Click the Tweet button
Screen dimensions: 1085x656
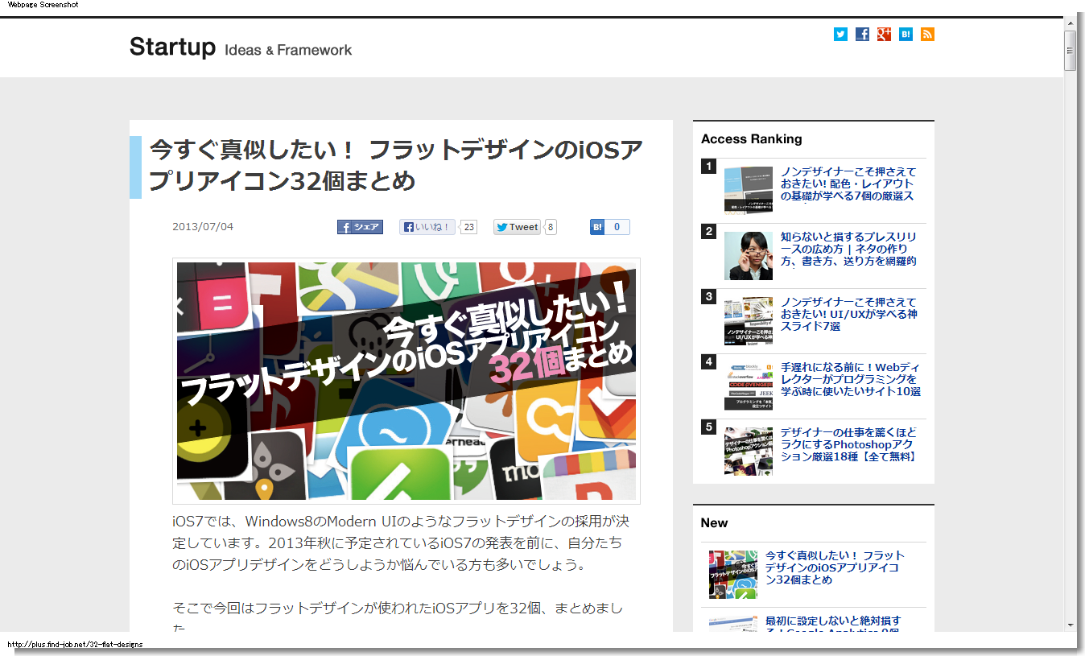click(517, 227)
